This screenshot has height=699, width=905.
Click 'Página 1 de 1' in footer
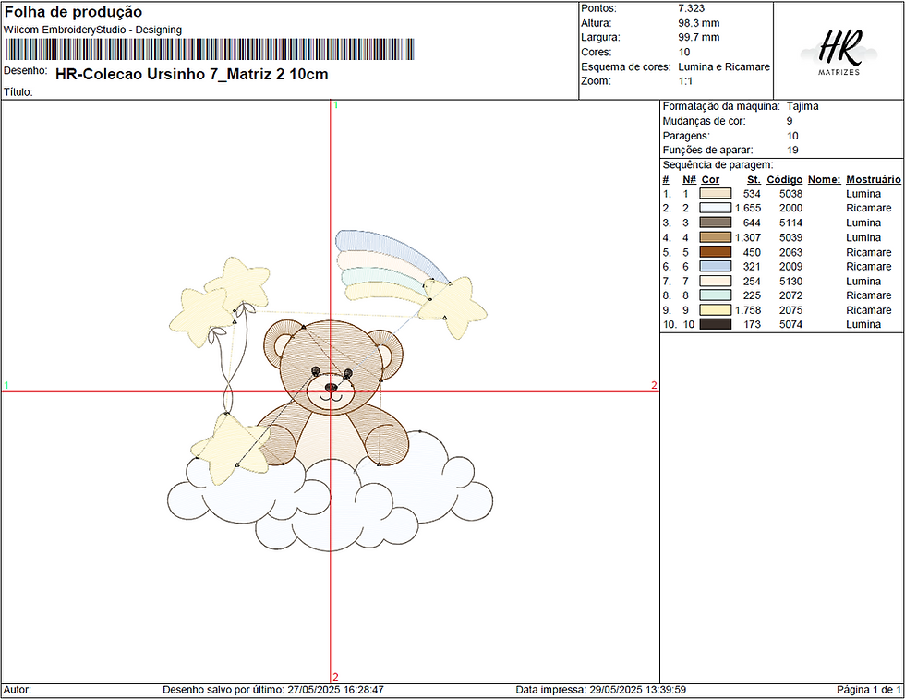tap(869, 690)
